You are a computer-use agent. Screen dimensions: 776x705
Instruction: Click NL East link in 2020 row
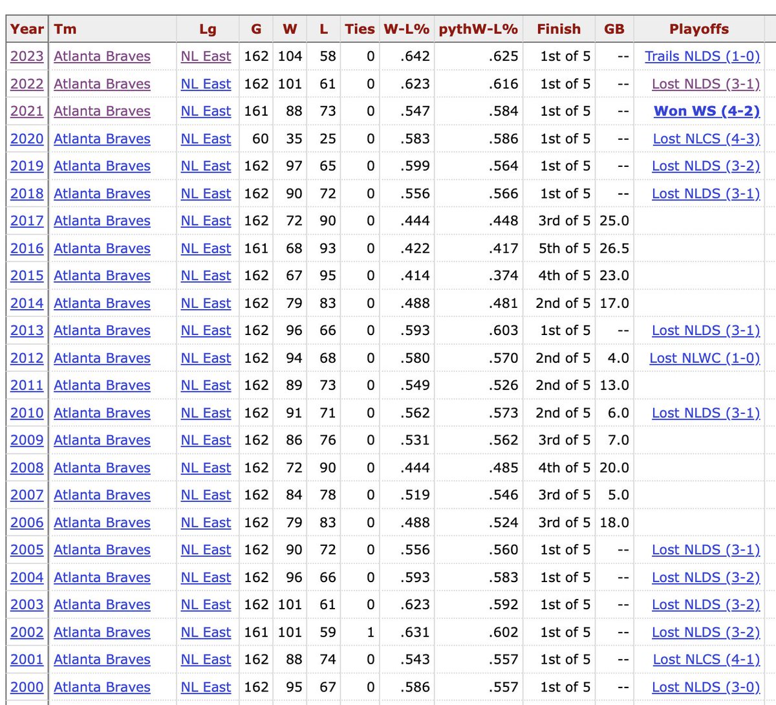click(206, 139)
